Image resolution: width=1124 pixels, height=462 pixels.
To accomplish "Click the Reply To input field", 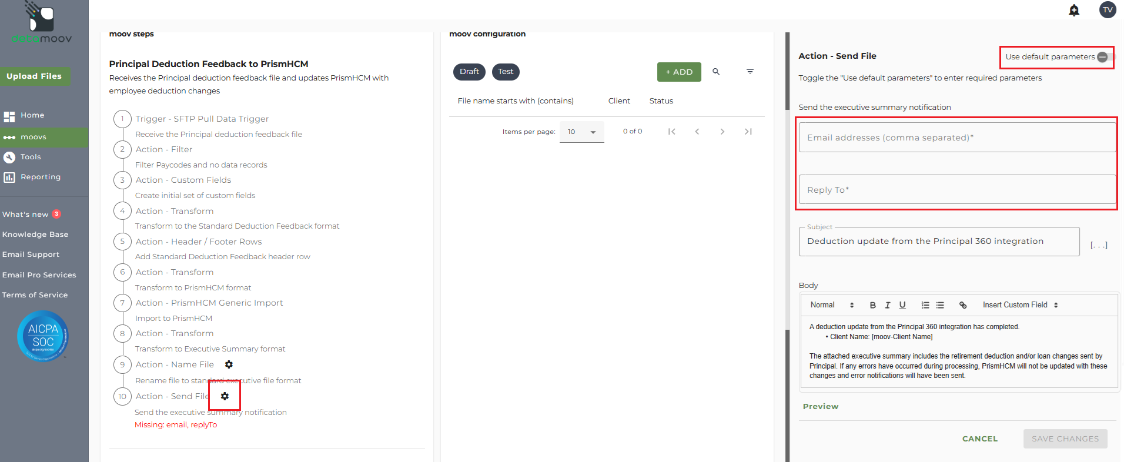I will [957, 189].
